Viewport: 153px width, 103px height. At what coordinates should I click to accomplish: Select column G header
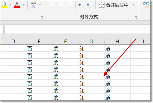[91, 41]
